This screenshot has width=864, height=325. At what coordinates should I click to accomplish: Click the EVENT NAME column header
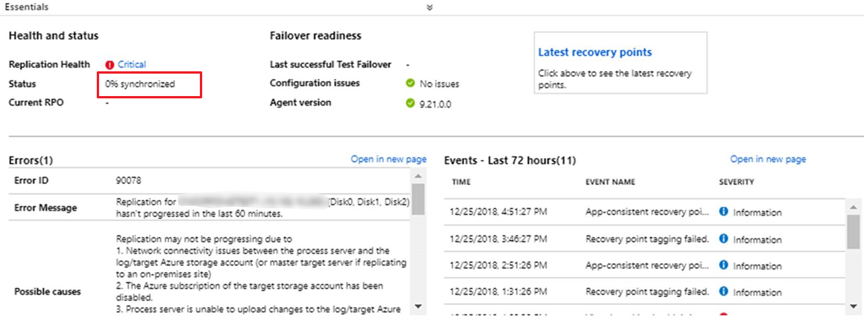point(610,182)
